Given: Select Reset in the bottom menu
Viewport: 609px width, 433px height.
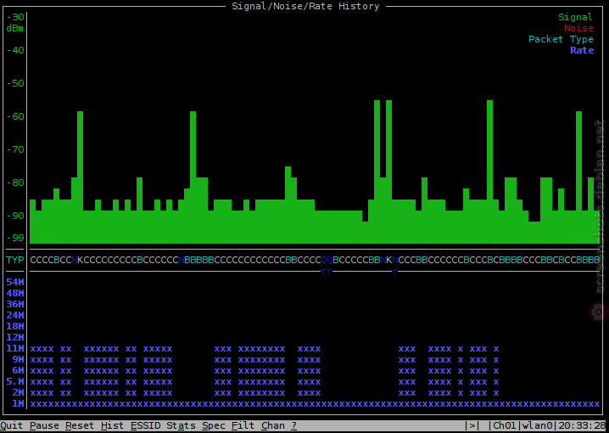Looking at the screenshot, I should point(80,425).
